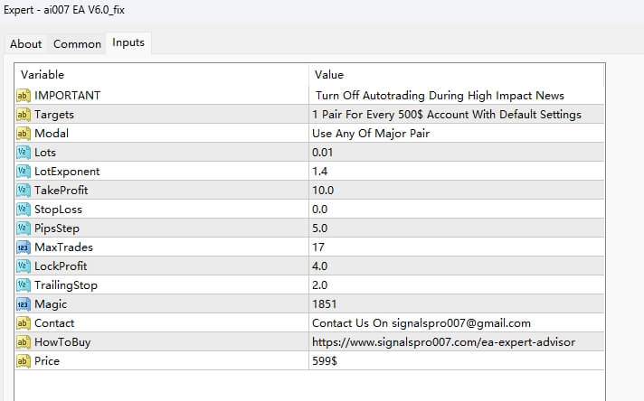
Task: Open the Common tab
Action: pos(77,44)
